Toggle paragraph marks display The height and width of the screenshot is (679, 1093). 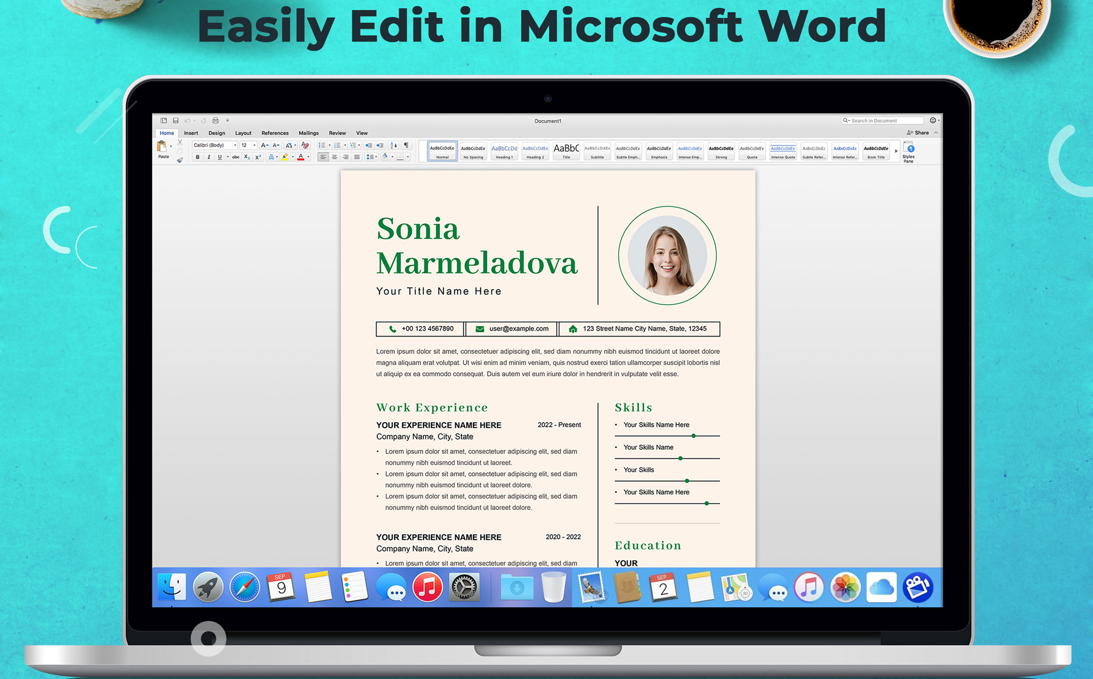[406, 145]
